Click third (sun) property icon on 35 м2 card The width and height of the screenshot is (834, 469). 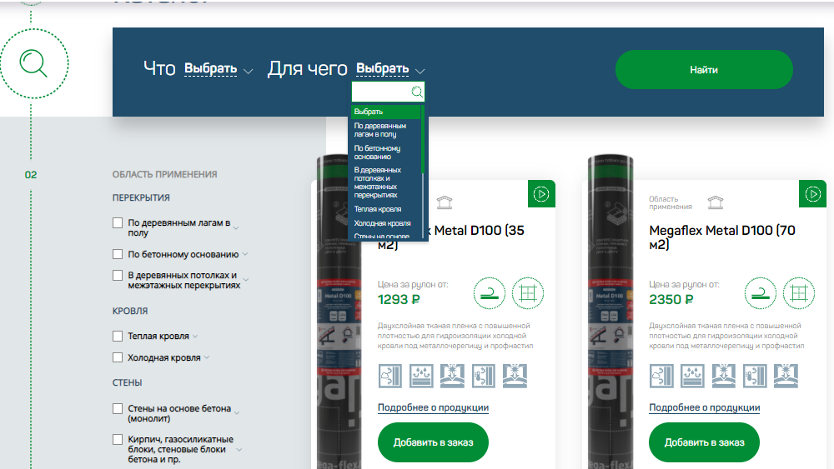tap(452, 376)
